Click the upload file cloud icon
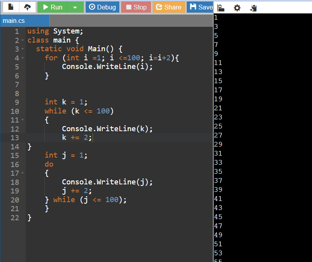The height and width of the screenshot is (262, 312). coord(27,7)
